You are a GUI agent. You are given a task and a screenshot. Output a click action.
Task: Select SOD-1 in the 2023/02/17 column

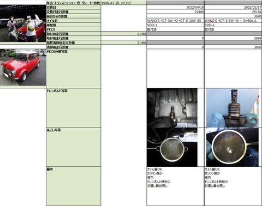pos(233,25)
